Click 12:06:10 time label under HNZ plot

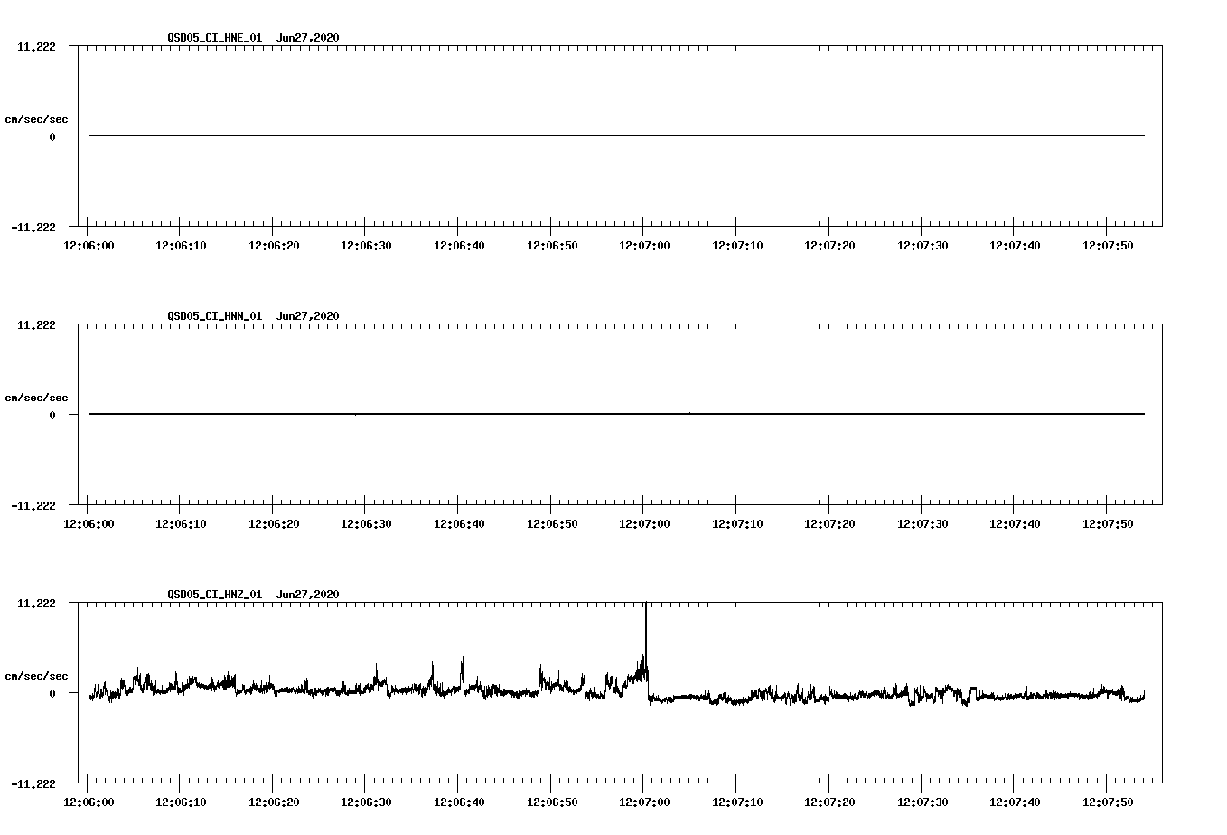tap(180, 802)
